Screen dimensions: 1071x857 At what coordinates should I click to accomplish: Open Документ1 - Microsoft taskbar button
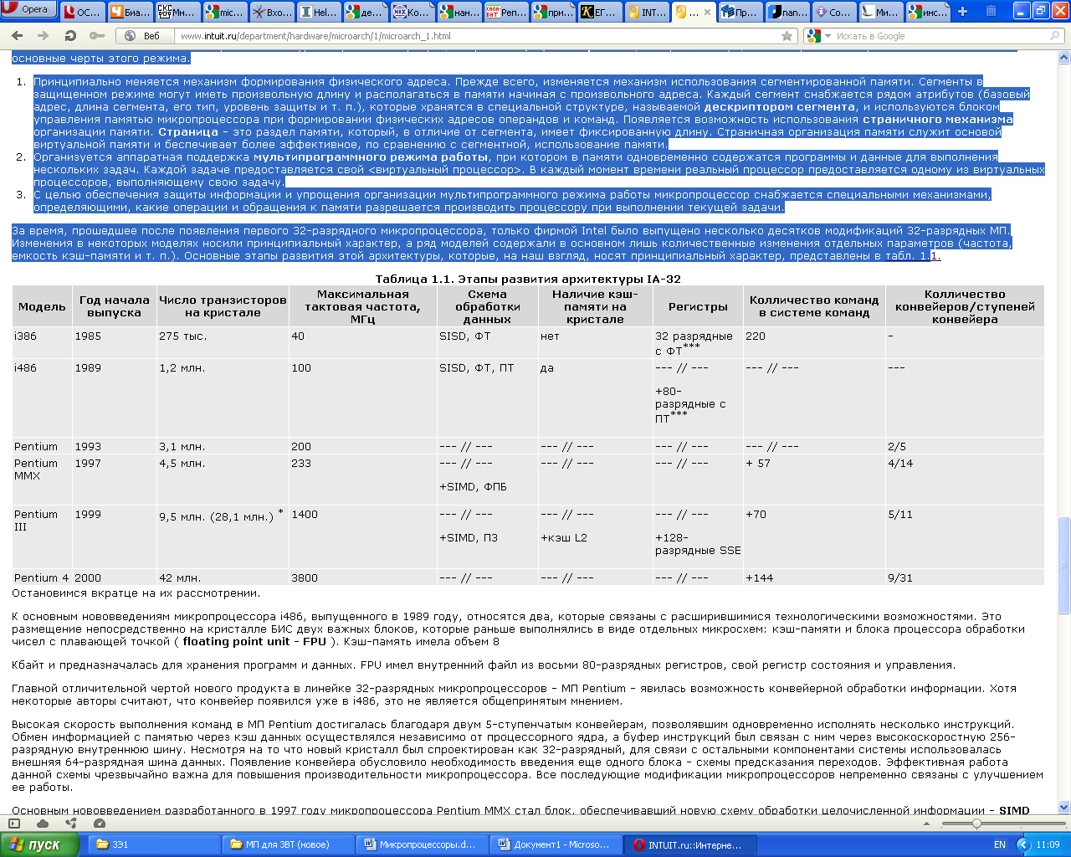click(x=554, y=844)
